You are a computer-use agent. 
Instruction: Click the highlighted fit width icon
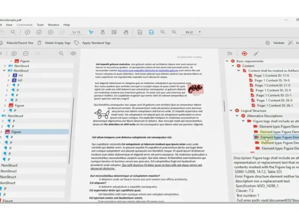(x=151, y=32)
